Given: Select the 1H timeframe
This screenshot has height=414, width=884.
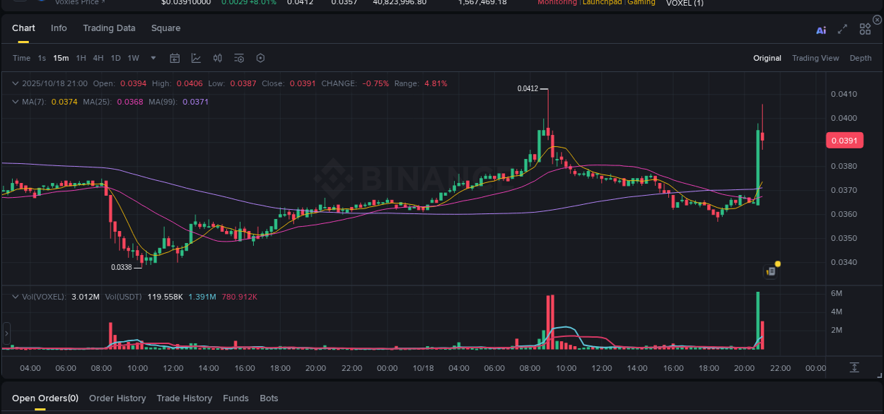Looking at the screenshot, I should 80,58.
